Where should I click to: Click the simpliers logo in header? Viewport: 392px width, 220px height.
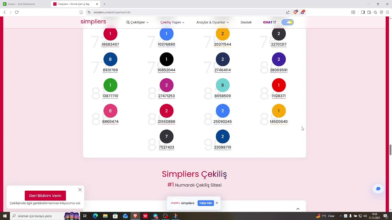93,22
